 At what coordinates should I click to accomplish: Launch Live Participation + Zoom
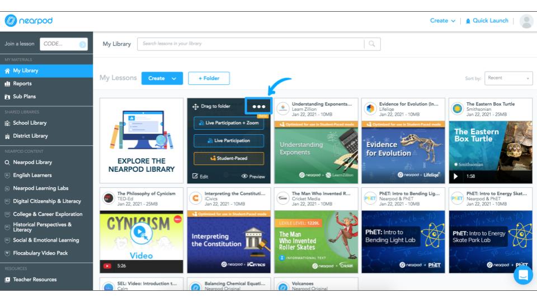click(x=229, y=122)
